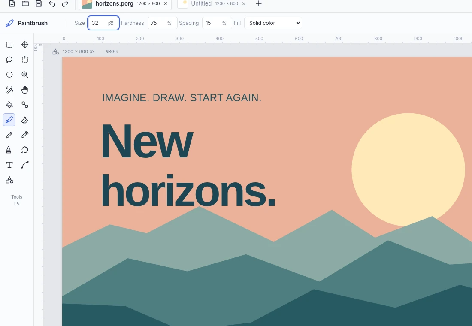472x326 pixels.
Task: Activate the Shapes tool in the toolbox
Action: 9,180
